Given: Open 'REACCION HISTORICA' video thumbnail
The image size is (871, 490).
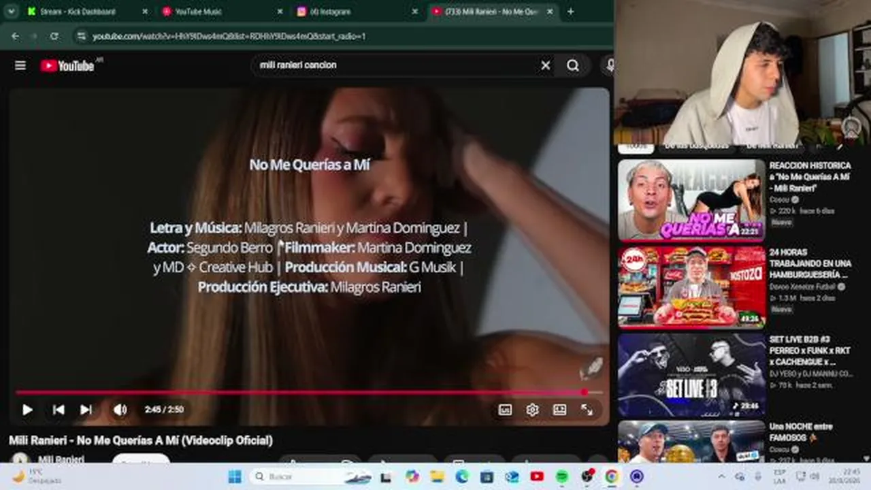Looking at the screenshot, I should click(691, 200).
